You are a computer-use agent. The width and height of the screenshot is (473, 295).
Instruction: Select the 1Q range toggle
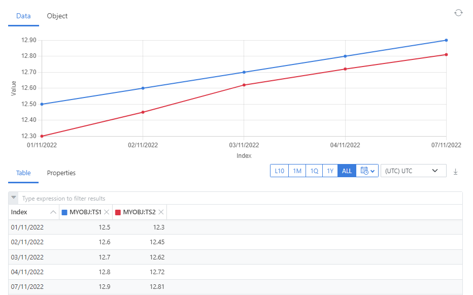pyautogui.click(x=314, y=171)
